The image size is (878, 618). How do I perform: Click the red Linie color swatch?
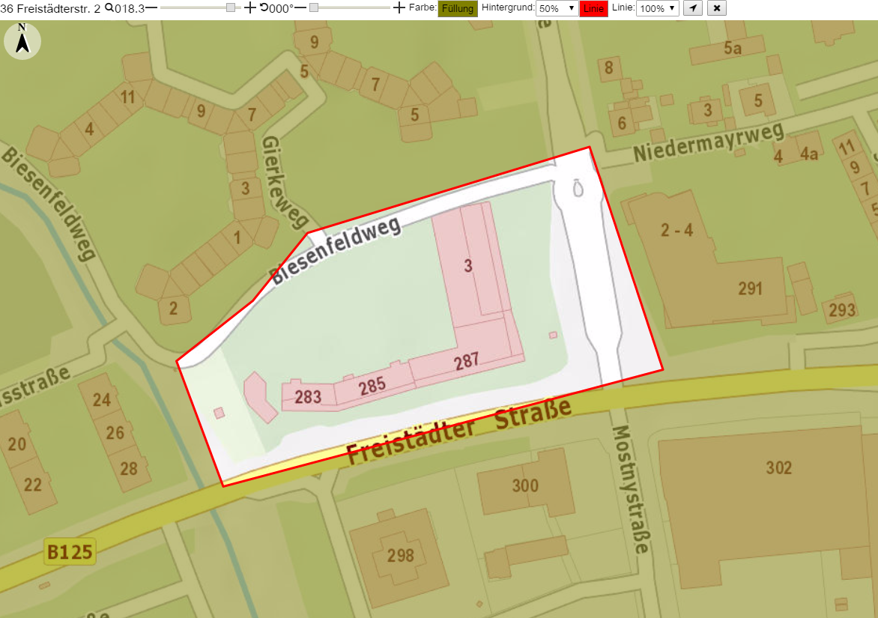click(x=593, y=8)
